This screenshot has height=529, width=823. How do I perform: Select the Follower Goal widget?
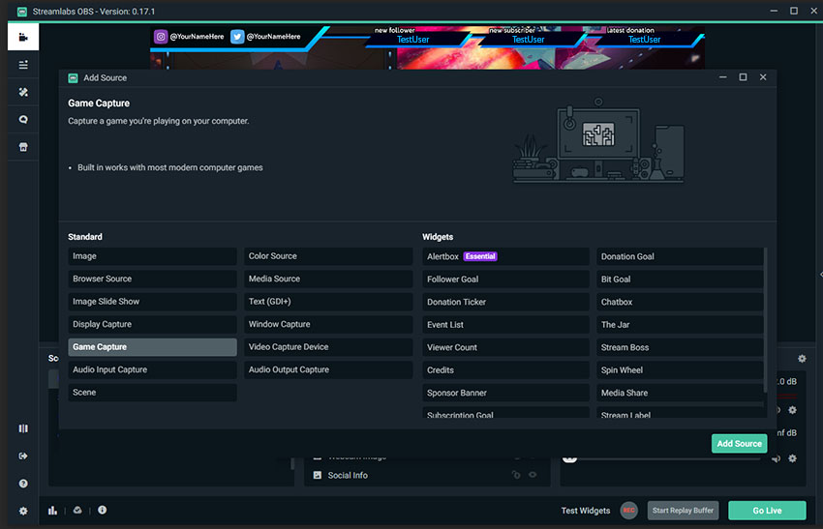coord(506,279)
